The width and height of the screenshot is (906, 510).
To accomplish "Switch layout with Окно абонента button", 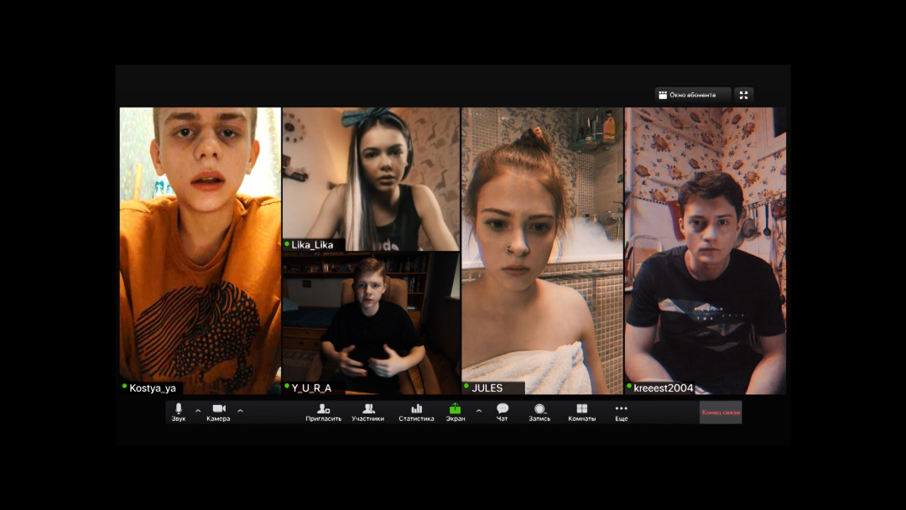I will tap(693, 95).
